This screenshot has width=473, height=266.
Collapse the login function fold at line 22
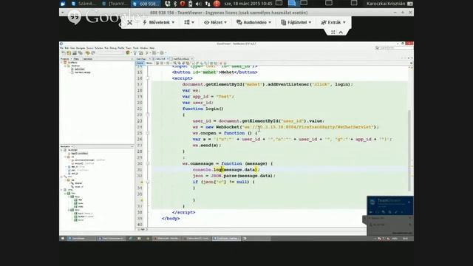click(x=148, y=115)
